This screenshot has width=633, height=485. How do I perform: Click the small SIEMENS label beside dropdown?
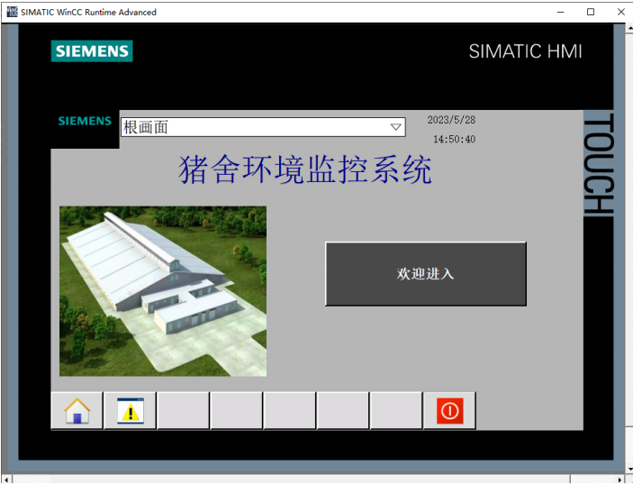pyautogui.click(x=85, y=121)
